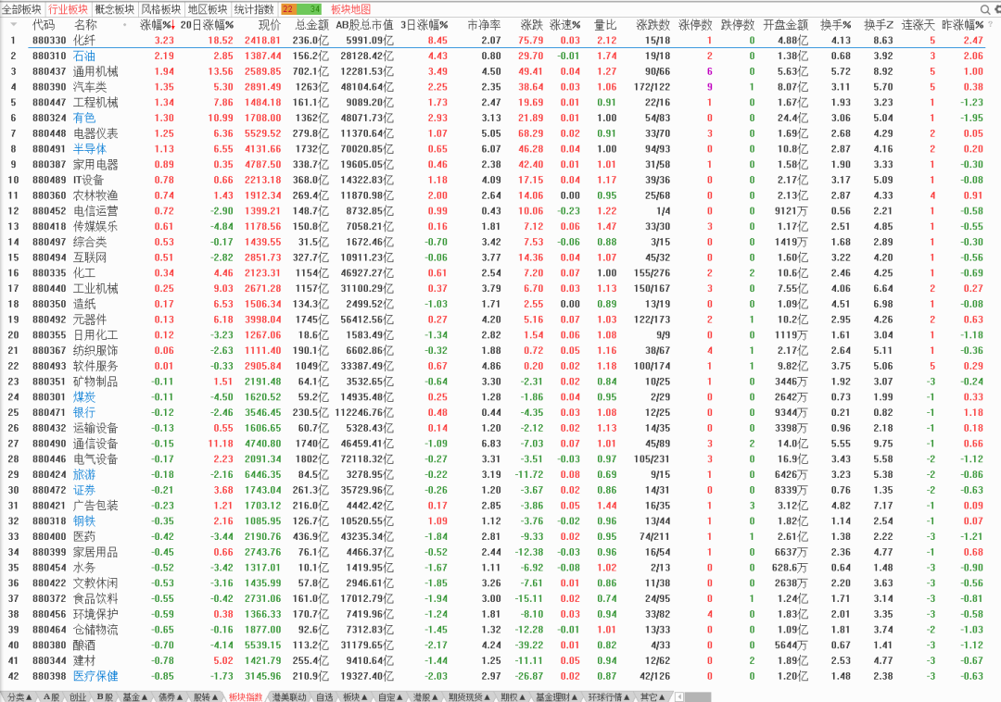Sort by the 量比 column header
The image size is (1001, 702).
605,25
